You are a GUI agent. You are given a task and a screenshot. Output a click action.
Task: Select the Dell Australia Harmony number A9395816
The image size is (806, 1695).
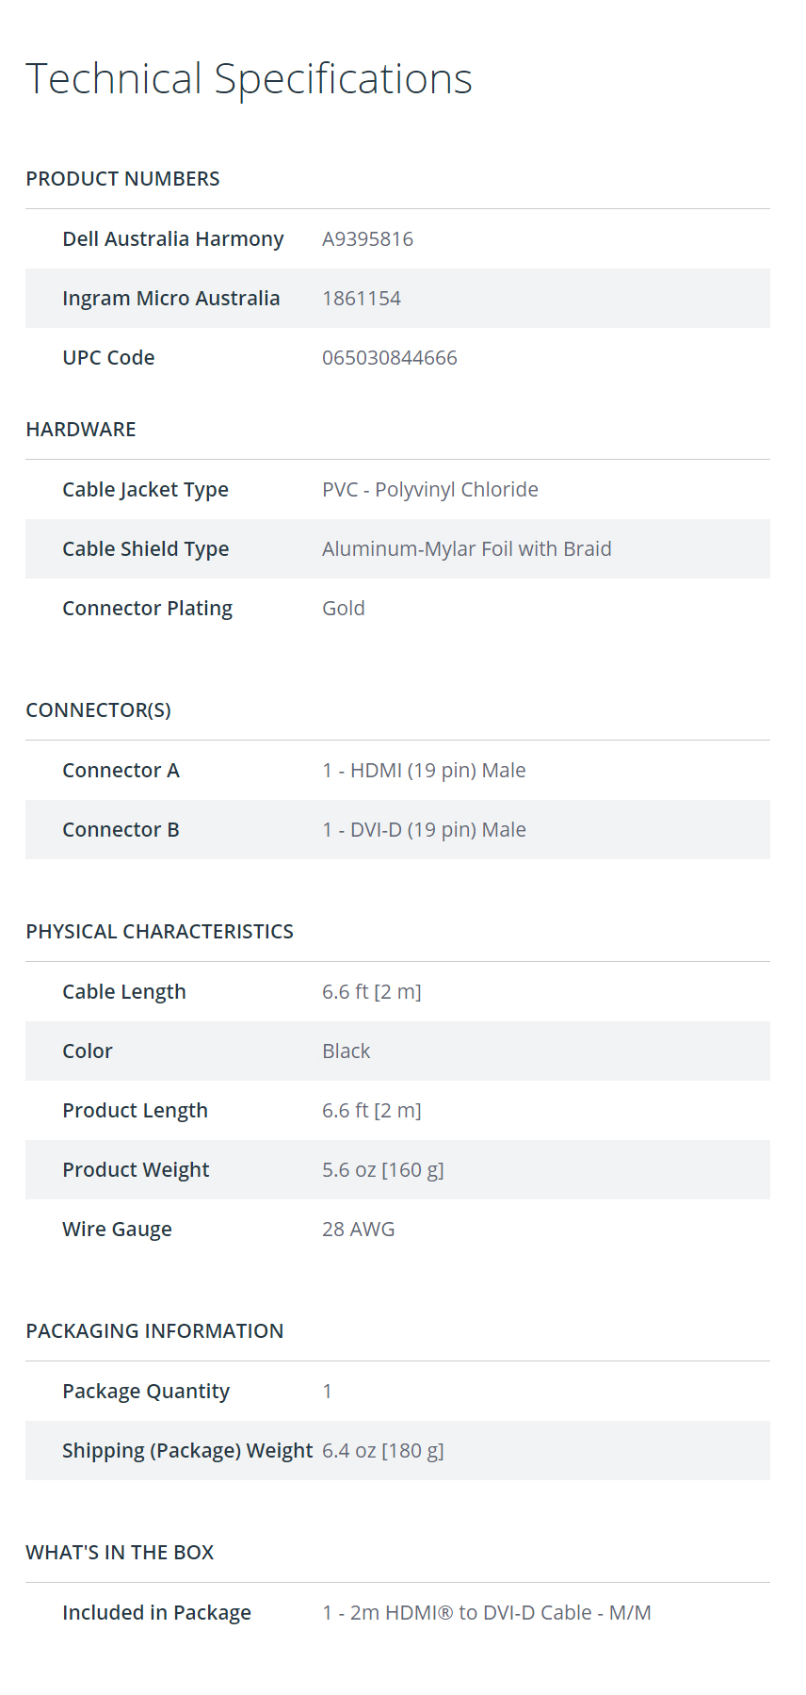coord(367,239)
